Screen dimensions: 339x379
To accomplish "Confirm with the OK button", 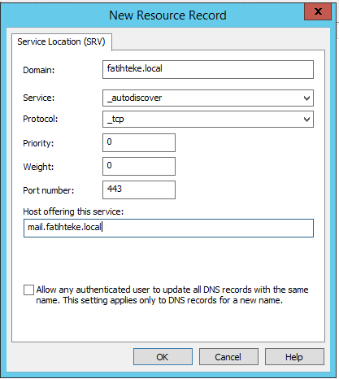I will pyautogui.click(x=163, y=357).
